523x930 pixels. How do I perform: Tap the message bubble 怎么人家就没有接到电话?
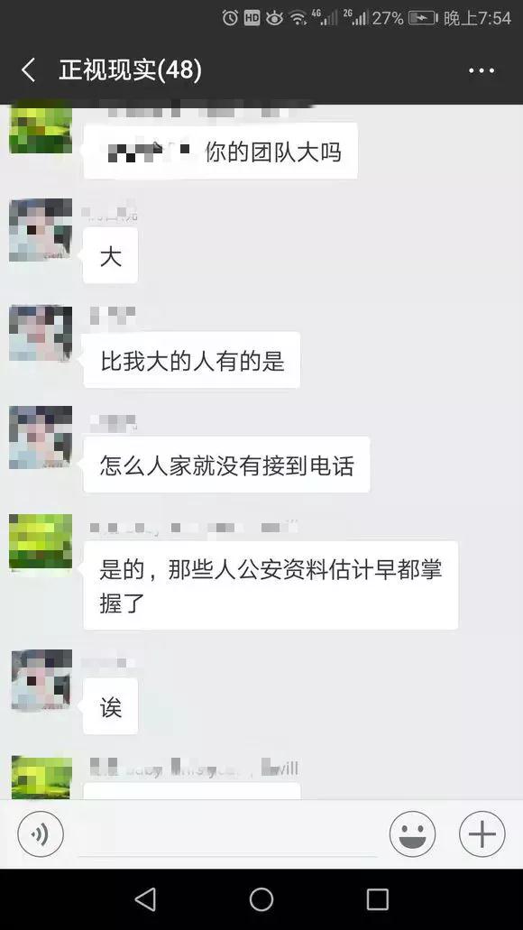click(x=226, y=465)
